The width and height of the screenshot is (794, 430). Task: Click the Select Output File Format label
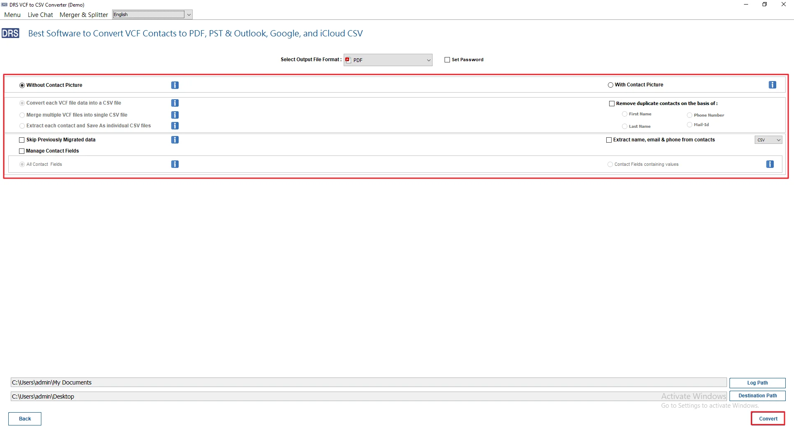point(311,60)
